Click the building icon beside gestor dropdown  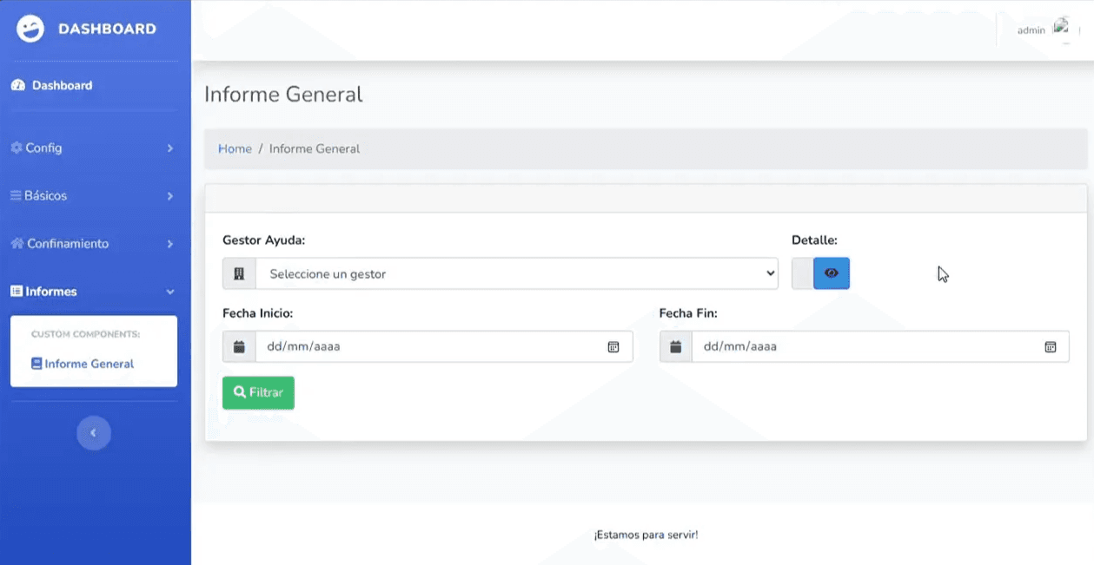pyautogui.click(x=239, y=274)
